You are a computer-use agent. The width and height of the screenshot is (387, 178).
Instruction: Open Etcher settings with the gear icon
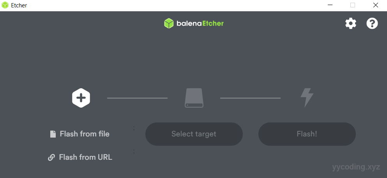(351, 23)
